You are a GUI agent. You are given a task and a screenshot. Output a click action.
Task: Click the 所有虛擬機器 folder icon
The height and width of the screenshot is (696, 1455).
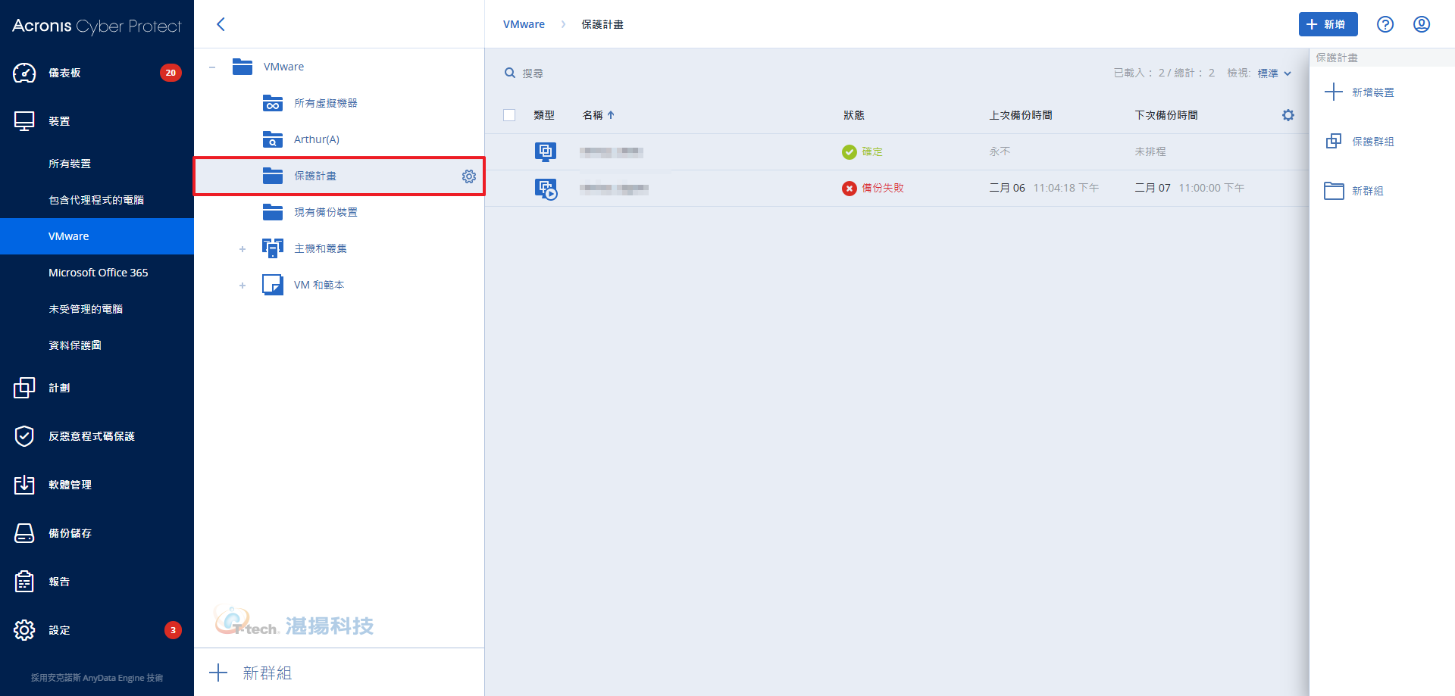pos(273,103)
